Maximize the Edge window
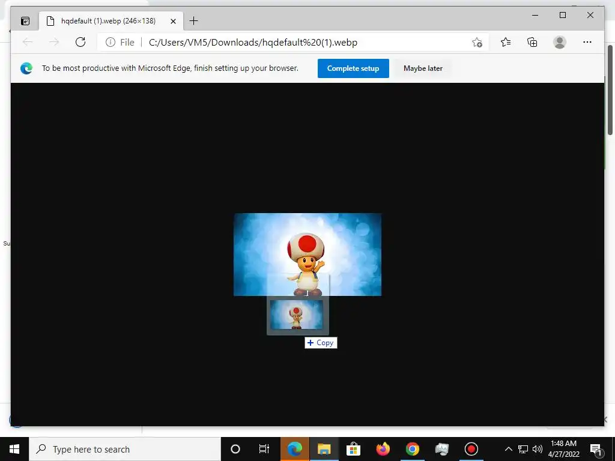 562,15
